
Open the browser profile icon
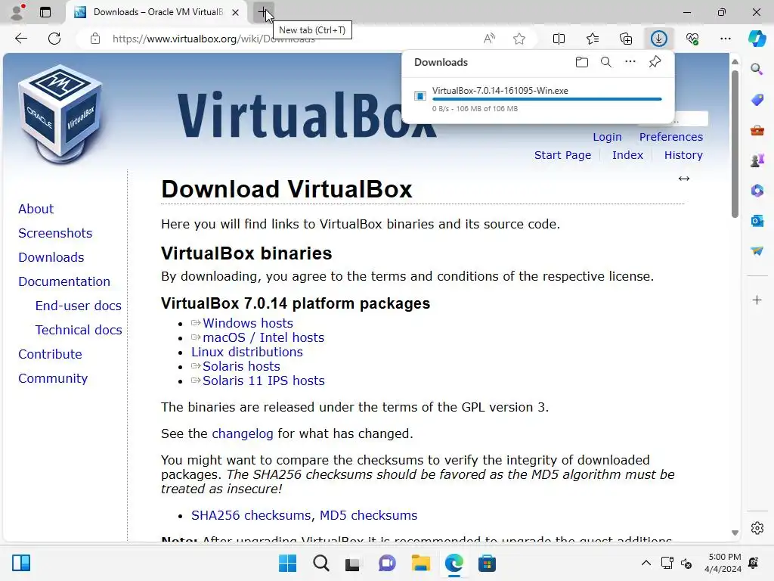pyautogui.click(x=17, y=12)
